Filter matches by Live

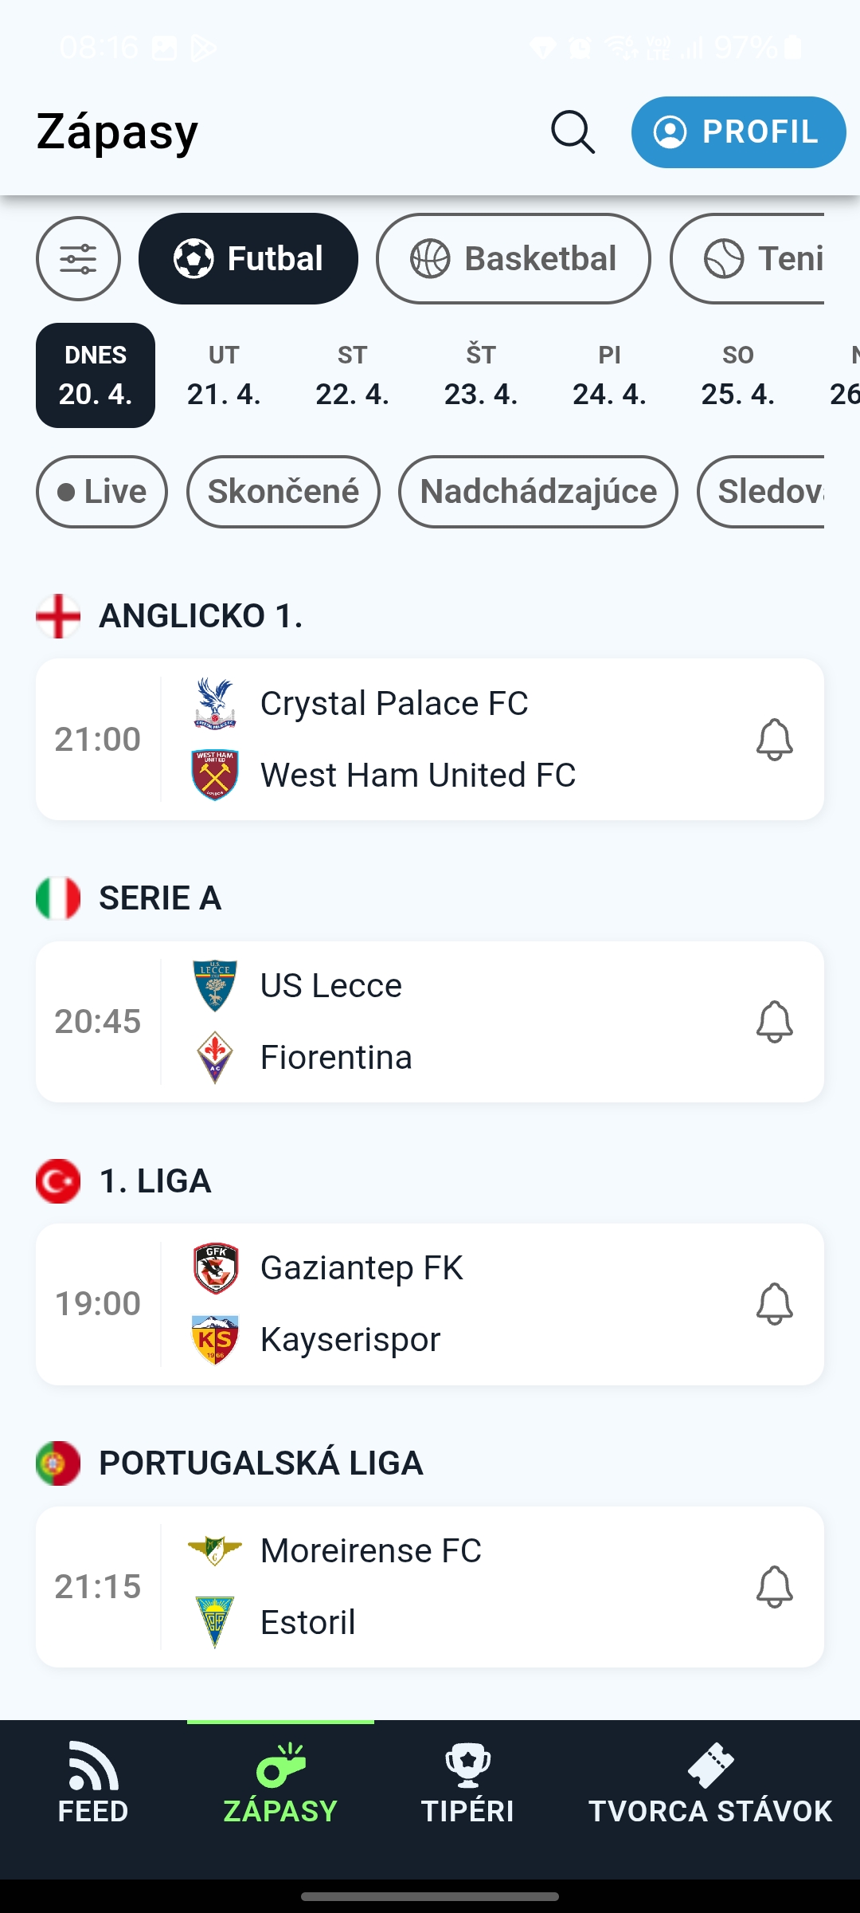click(102, 492)
